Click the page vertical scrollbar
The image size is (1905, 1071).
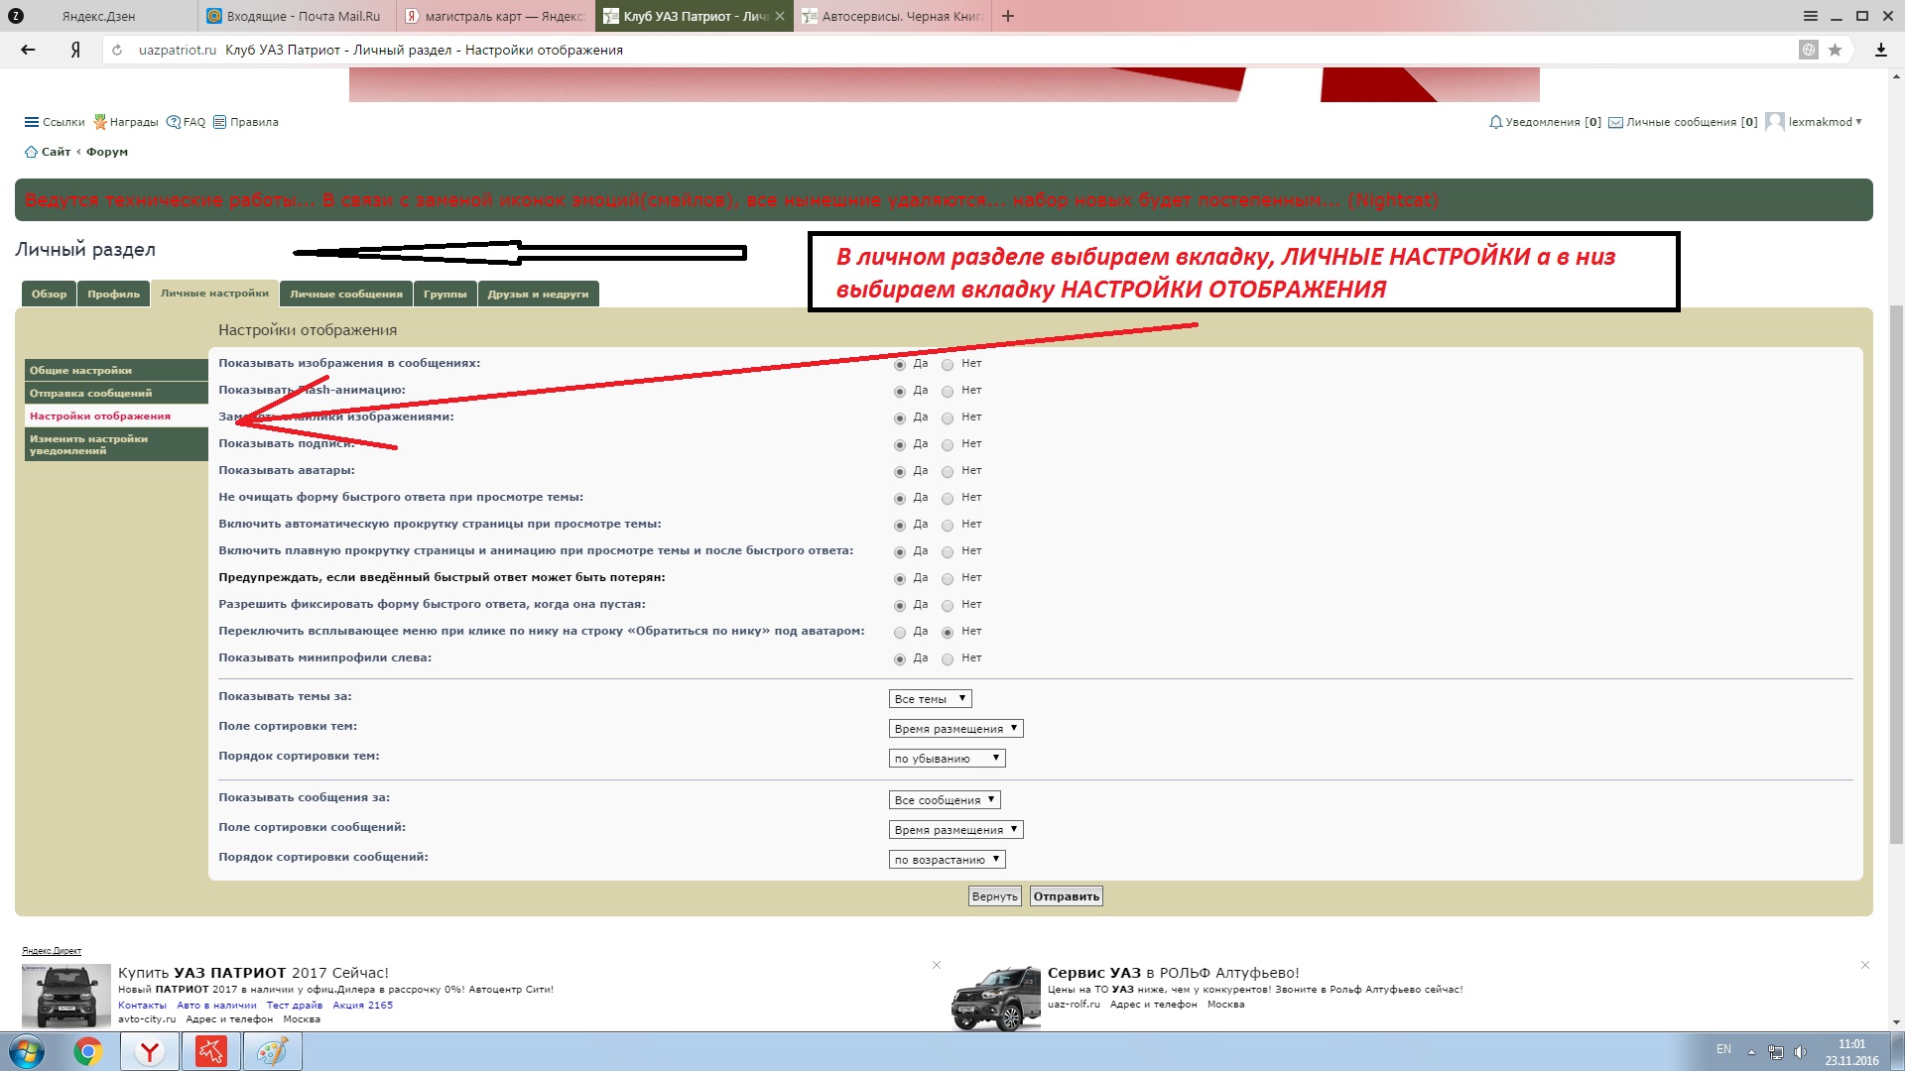[x=1896, y=575]
